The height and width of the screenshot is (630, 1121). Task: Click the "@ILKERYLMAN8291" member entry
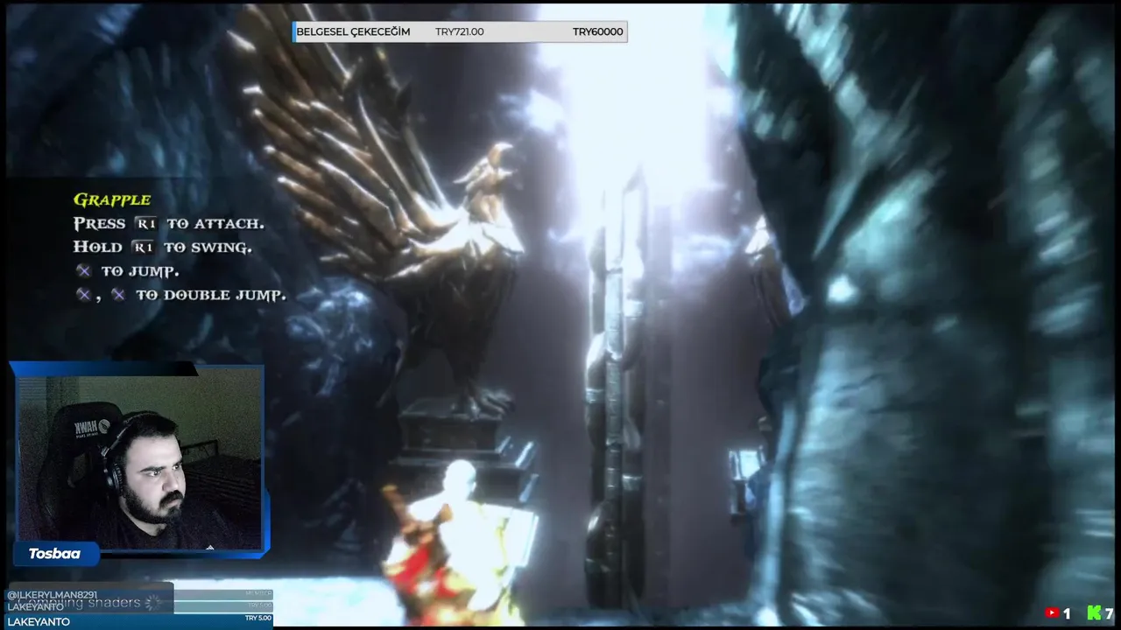(52, 595)
